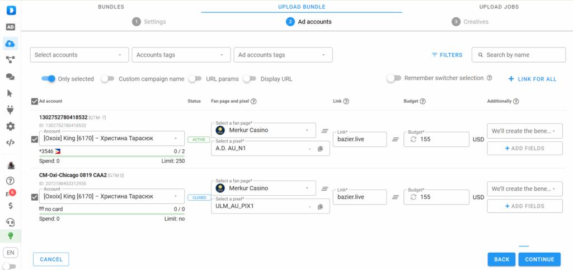
Task: Enable URL params switch
Action: coord(195,78)
